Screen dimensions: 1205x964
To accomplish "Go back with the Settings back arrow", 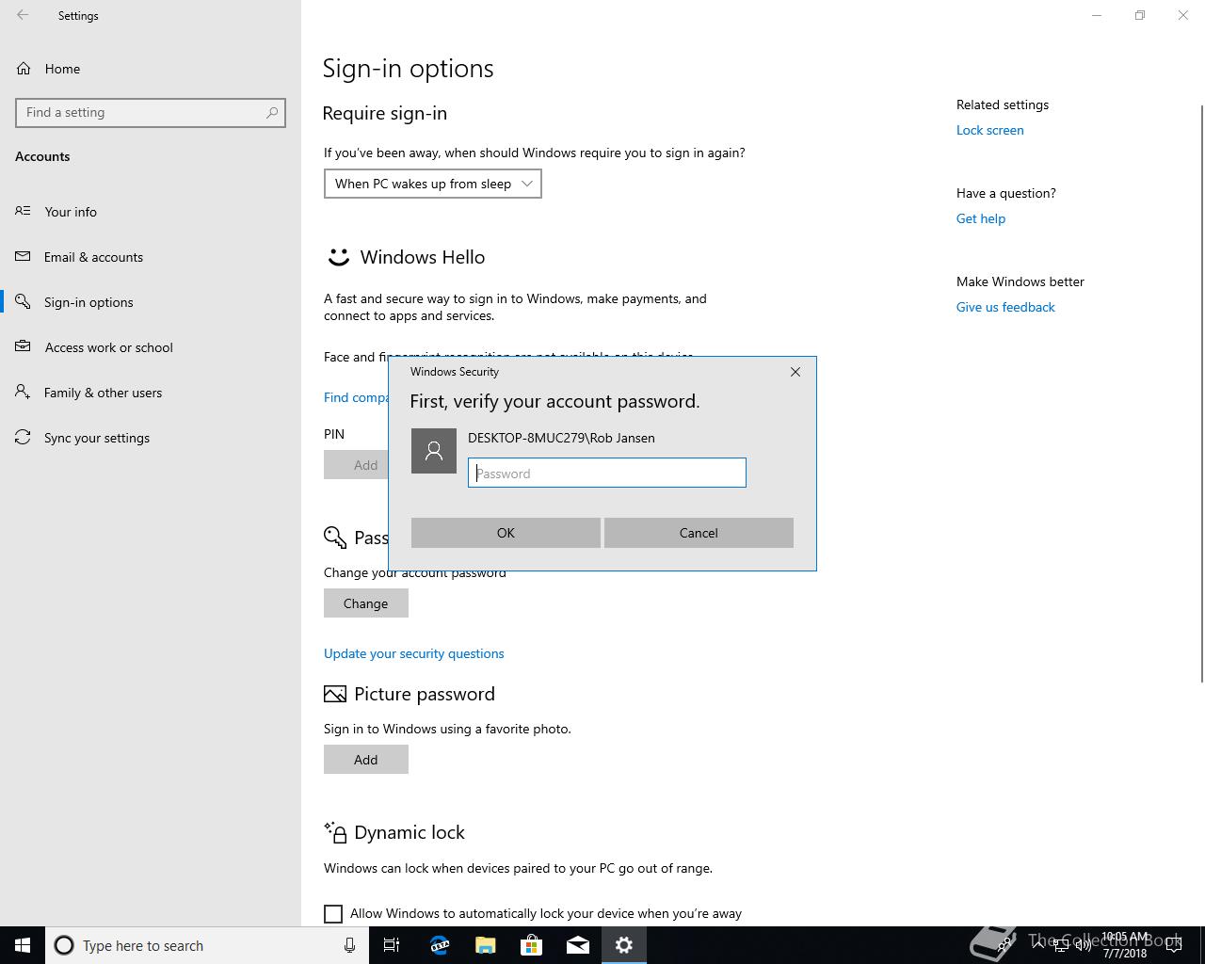I will click(x=23, y=15).
